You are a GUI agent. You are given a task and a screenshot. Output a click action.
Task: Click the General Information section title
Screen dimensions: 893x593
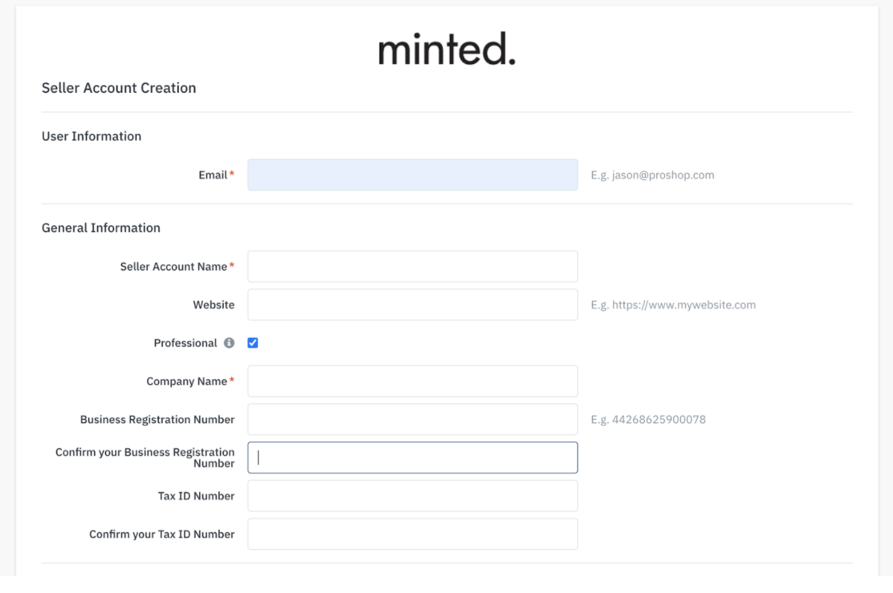101,228
